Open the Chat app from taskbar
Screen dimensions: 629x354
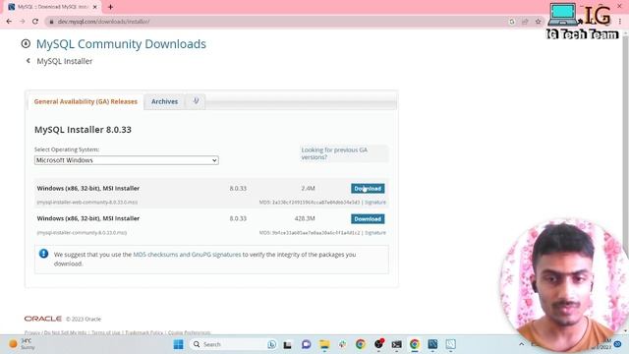(x=306, y=344)
